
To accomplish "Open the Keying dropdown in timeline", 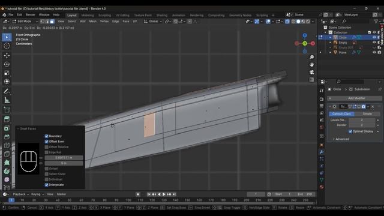I will point(37,194).
